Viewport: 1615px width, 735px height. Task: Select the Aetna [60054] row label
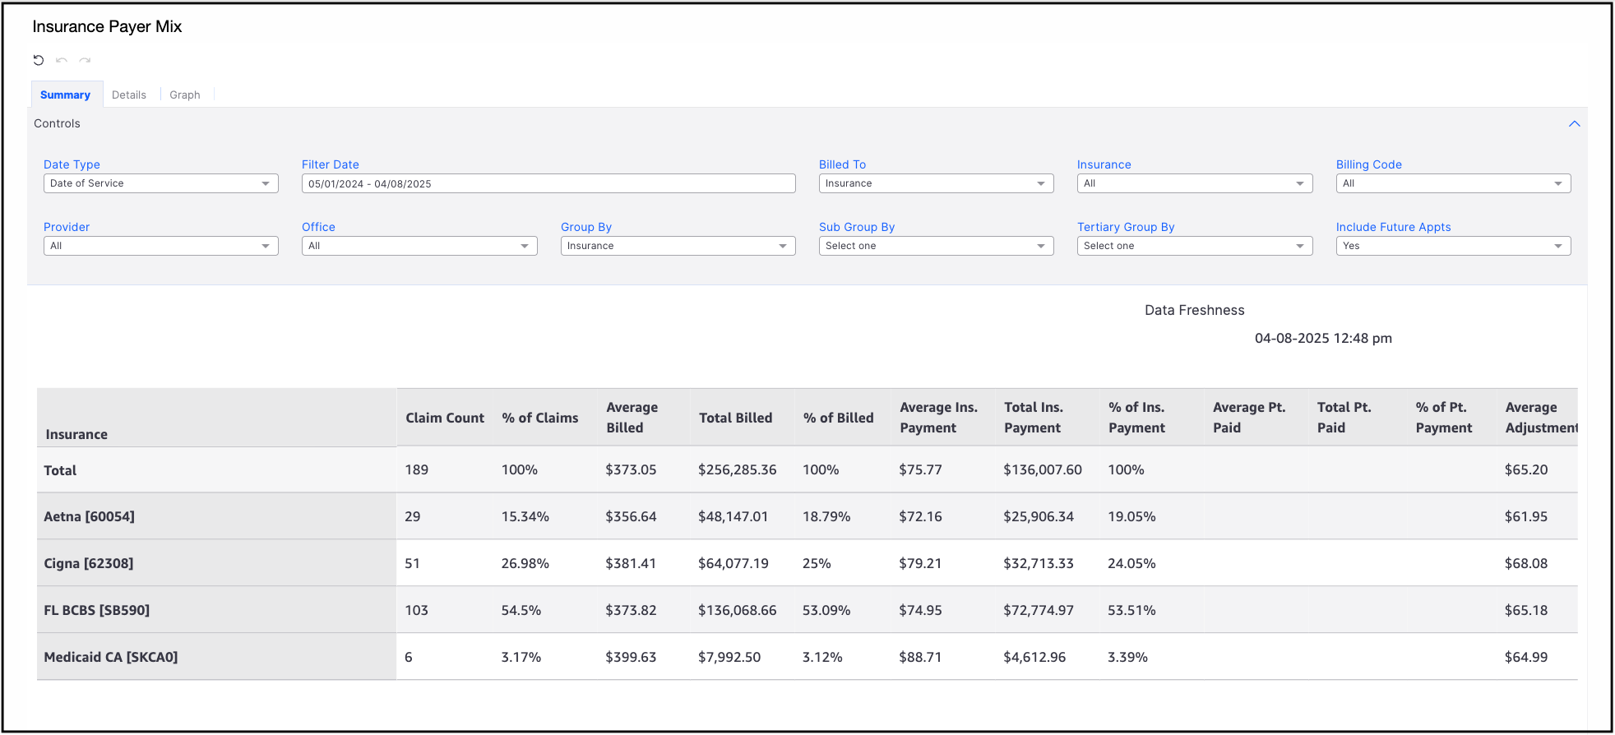tap(90, 516)
